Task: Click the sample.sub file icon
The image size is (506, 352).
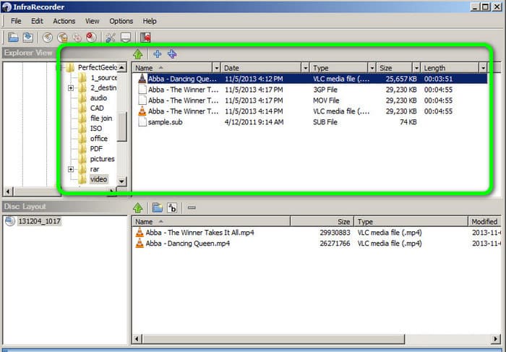Action: [x=142, y=122]
